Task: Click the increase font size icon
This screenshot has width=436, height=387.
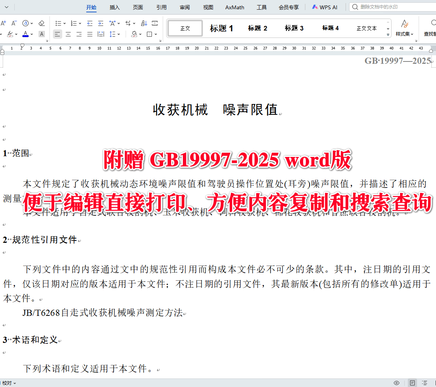Action: pyautogui.click(x=3, y=23)
